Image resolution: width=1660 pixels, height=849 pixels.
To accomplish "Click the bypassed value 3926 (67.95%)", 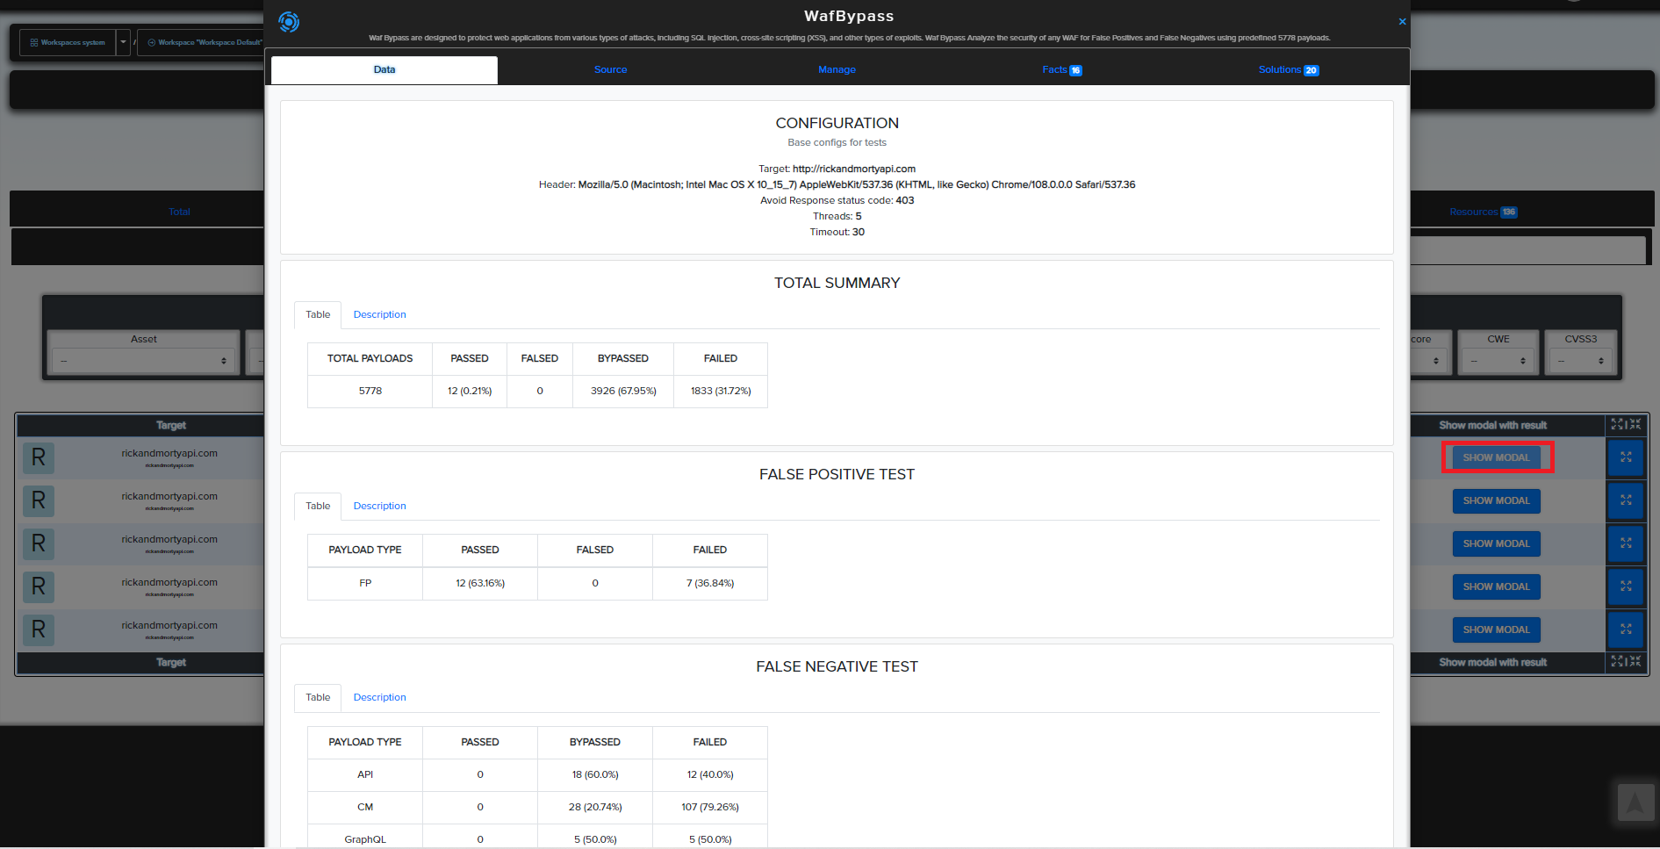I will [623, 391].
